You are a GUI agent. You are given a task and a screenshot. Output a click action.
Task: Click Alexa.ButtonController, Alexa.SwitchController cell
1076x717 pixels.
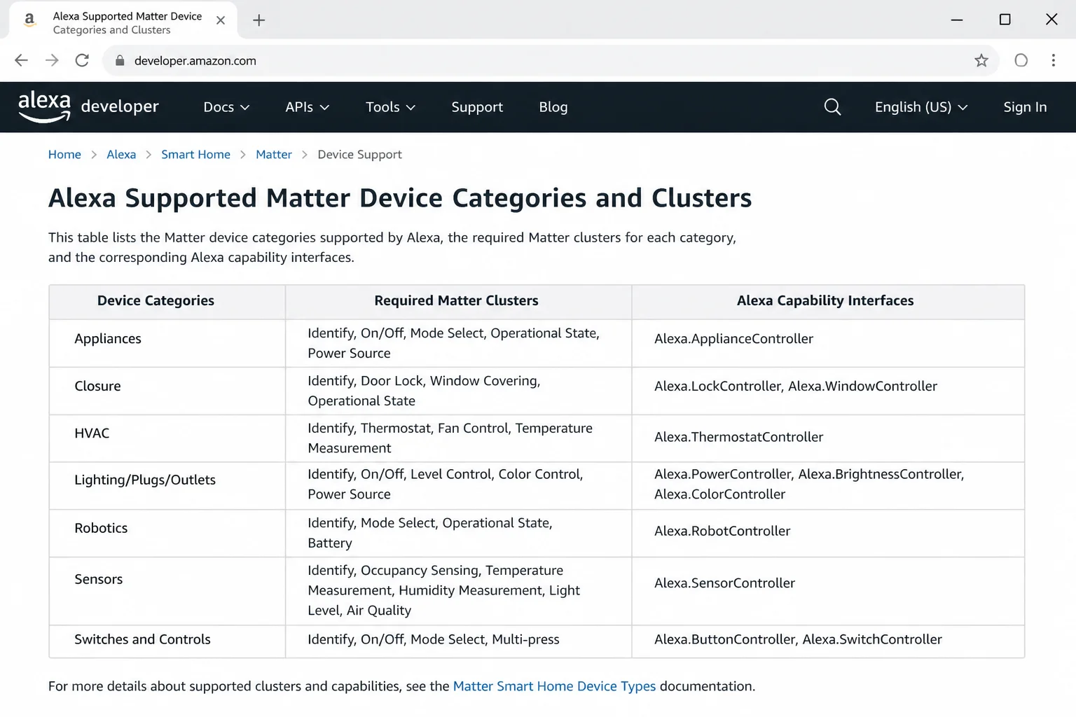point(828,641)
